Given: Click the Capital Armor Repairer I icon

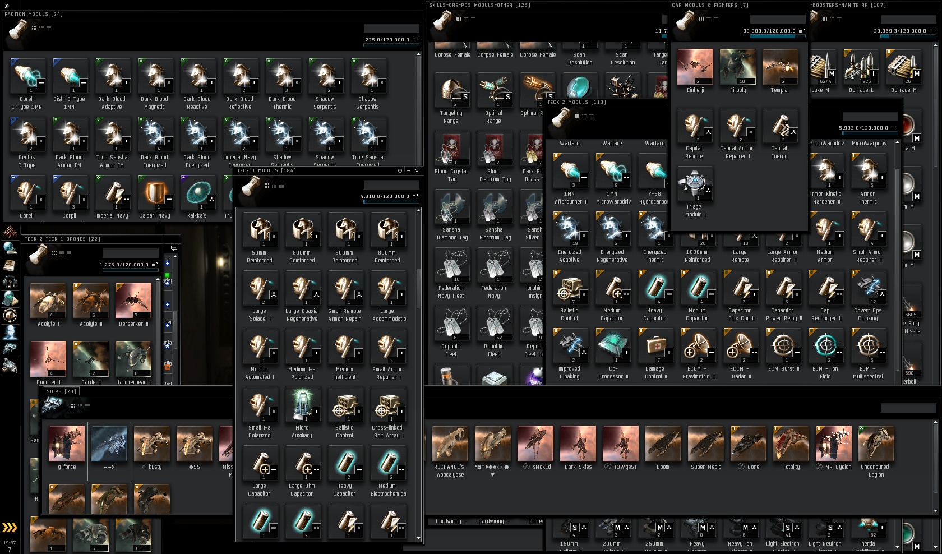Looking at the screenshot, I should pyautogui.click(x=738, y=126).
